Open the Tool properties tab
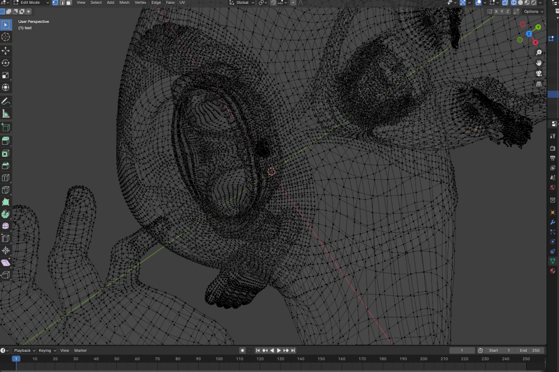This screenshot has width=559, height=372. coord(552,136)
